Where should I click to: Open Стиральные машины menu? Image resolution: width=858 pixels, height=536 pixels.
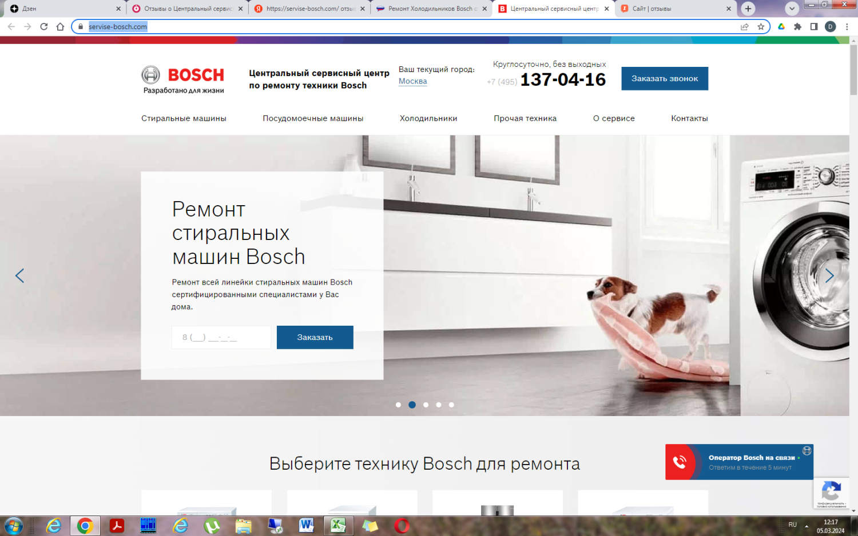pyautogui.click(x=184, y=118)
